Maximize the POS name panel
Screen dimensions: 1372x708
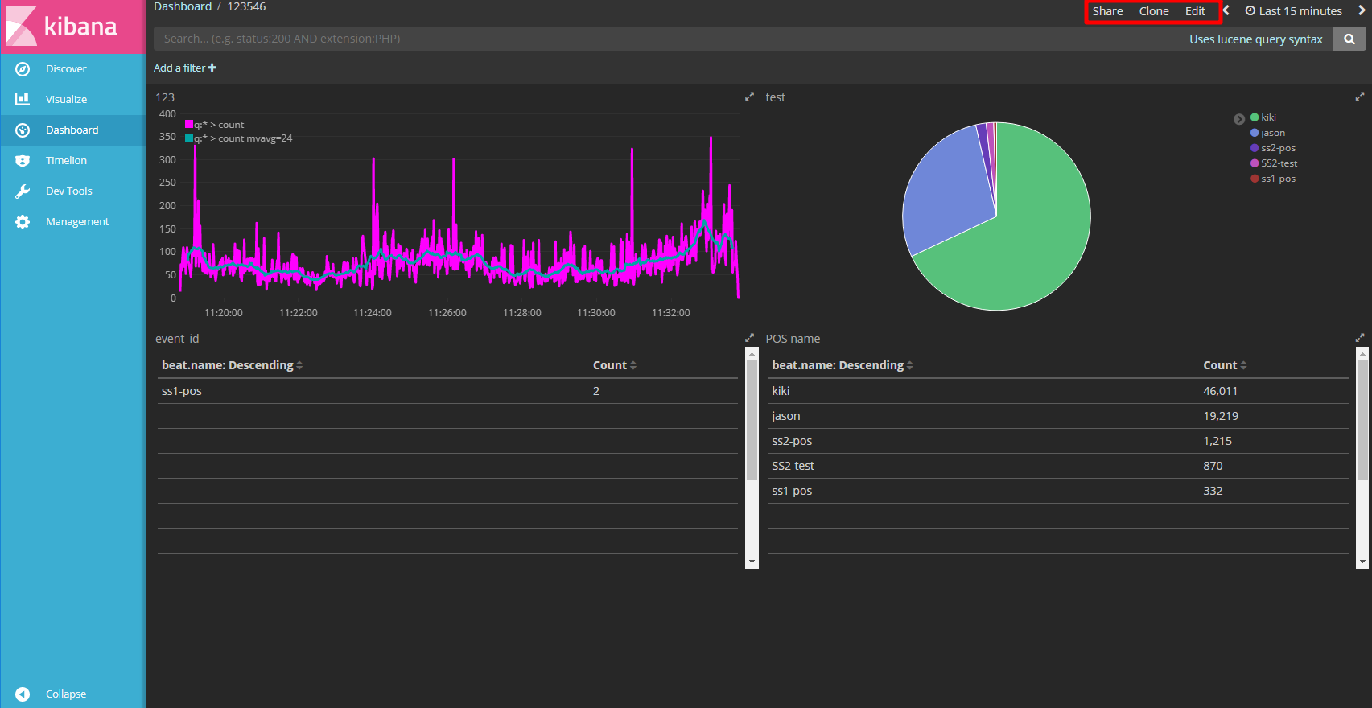tap(1360, 338)
